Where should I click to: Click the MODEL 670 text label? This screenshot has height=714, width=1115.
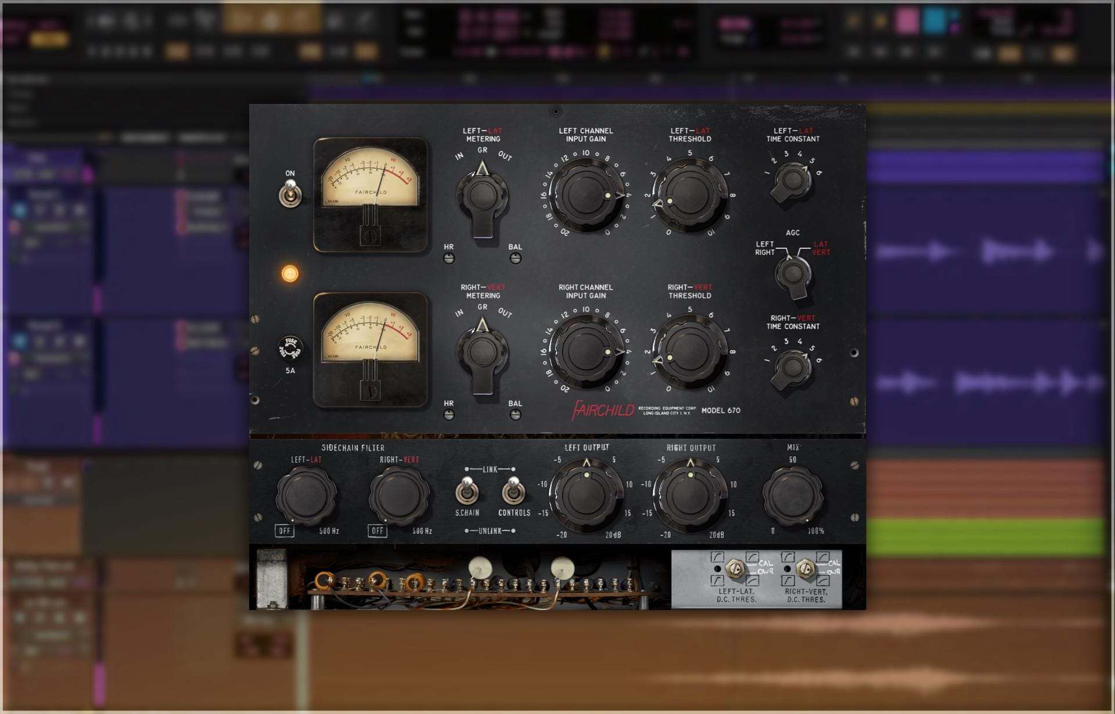(x=721, y=410)
